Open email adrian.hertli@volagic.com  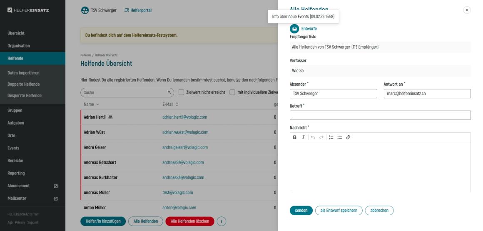click(185, 117)
